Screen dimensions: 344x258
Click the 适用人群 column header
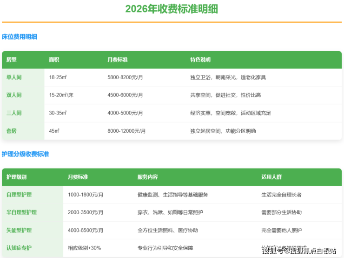click(x=271, y=177)
